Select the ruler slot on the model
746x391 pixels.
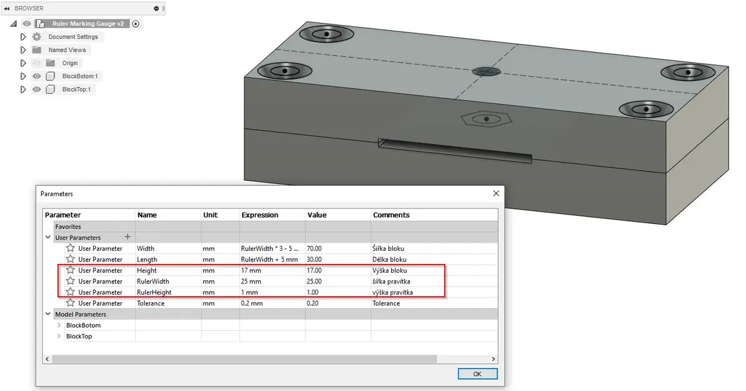(456, 151)
